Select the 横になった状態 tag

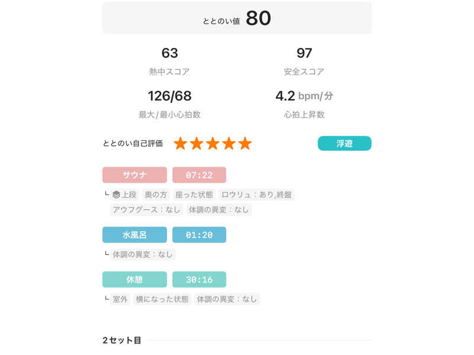click(162, 299)
